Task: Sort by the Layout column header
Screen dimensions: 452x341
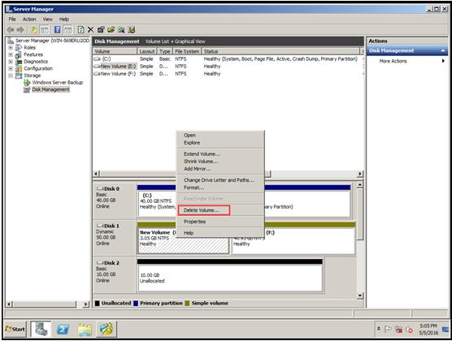Action: (x=147, y=51)
